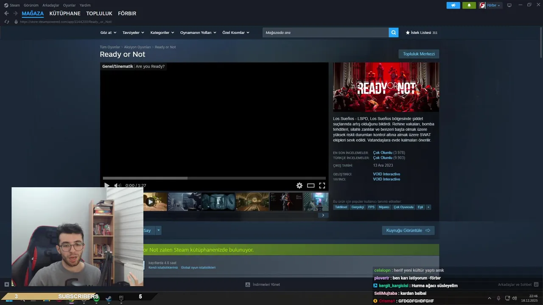Expand the Göz at dropdown
This screenshot has height=305, width=543.
pos(108,33)
